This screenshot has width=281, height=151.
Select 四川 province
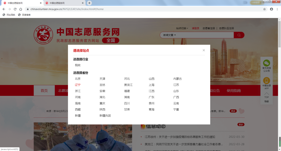(x=127, y=103)
